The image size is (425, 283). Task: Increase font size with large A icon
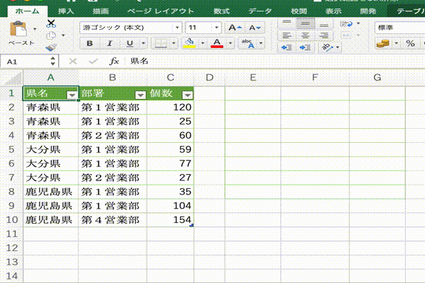(x=234, y=27)
